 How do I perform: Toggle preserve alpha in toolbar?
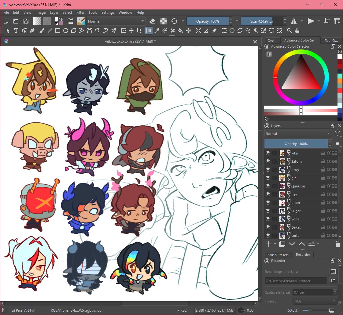[163, 21]
